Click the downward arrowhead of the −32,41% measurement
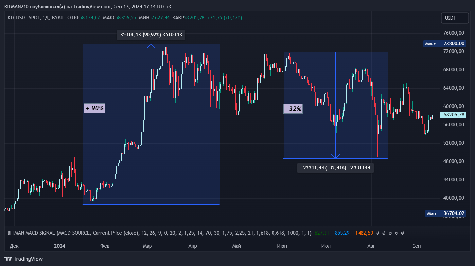Screen dimensions: 475x266 335,156
